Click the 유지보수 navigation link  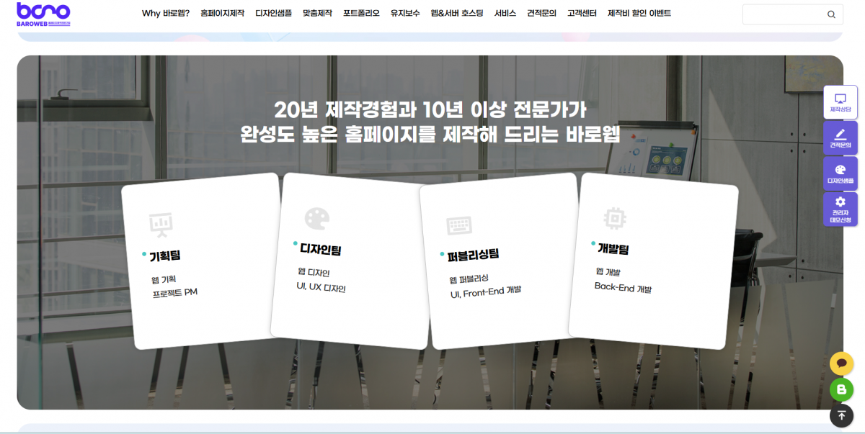[x=405, y=14]
